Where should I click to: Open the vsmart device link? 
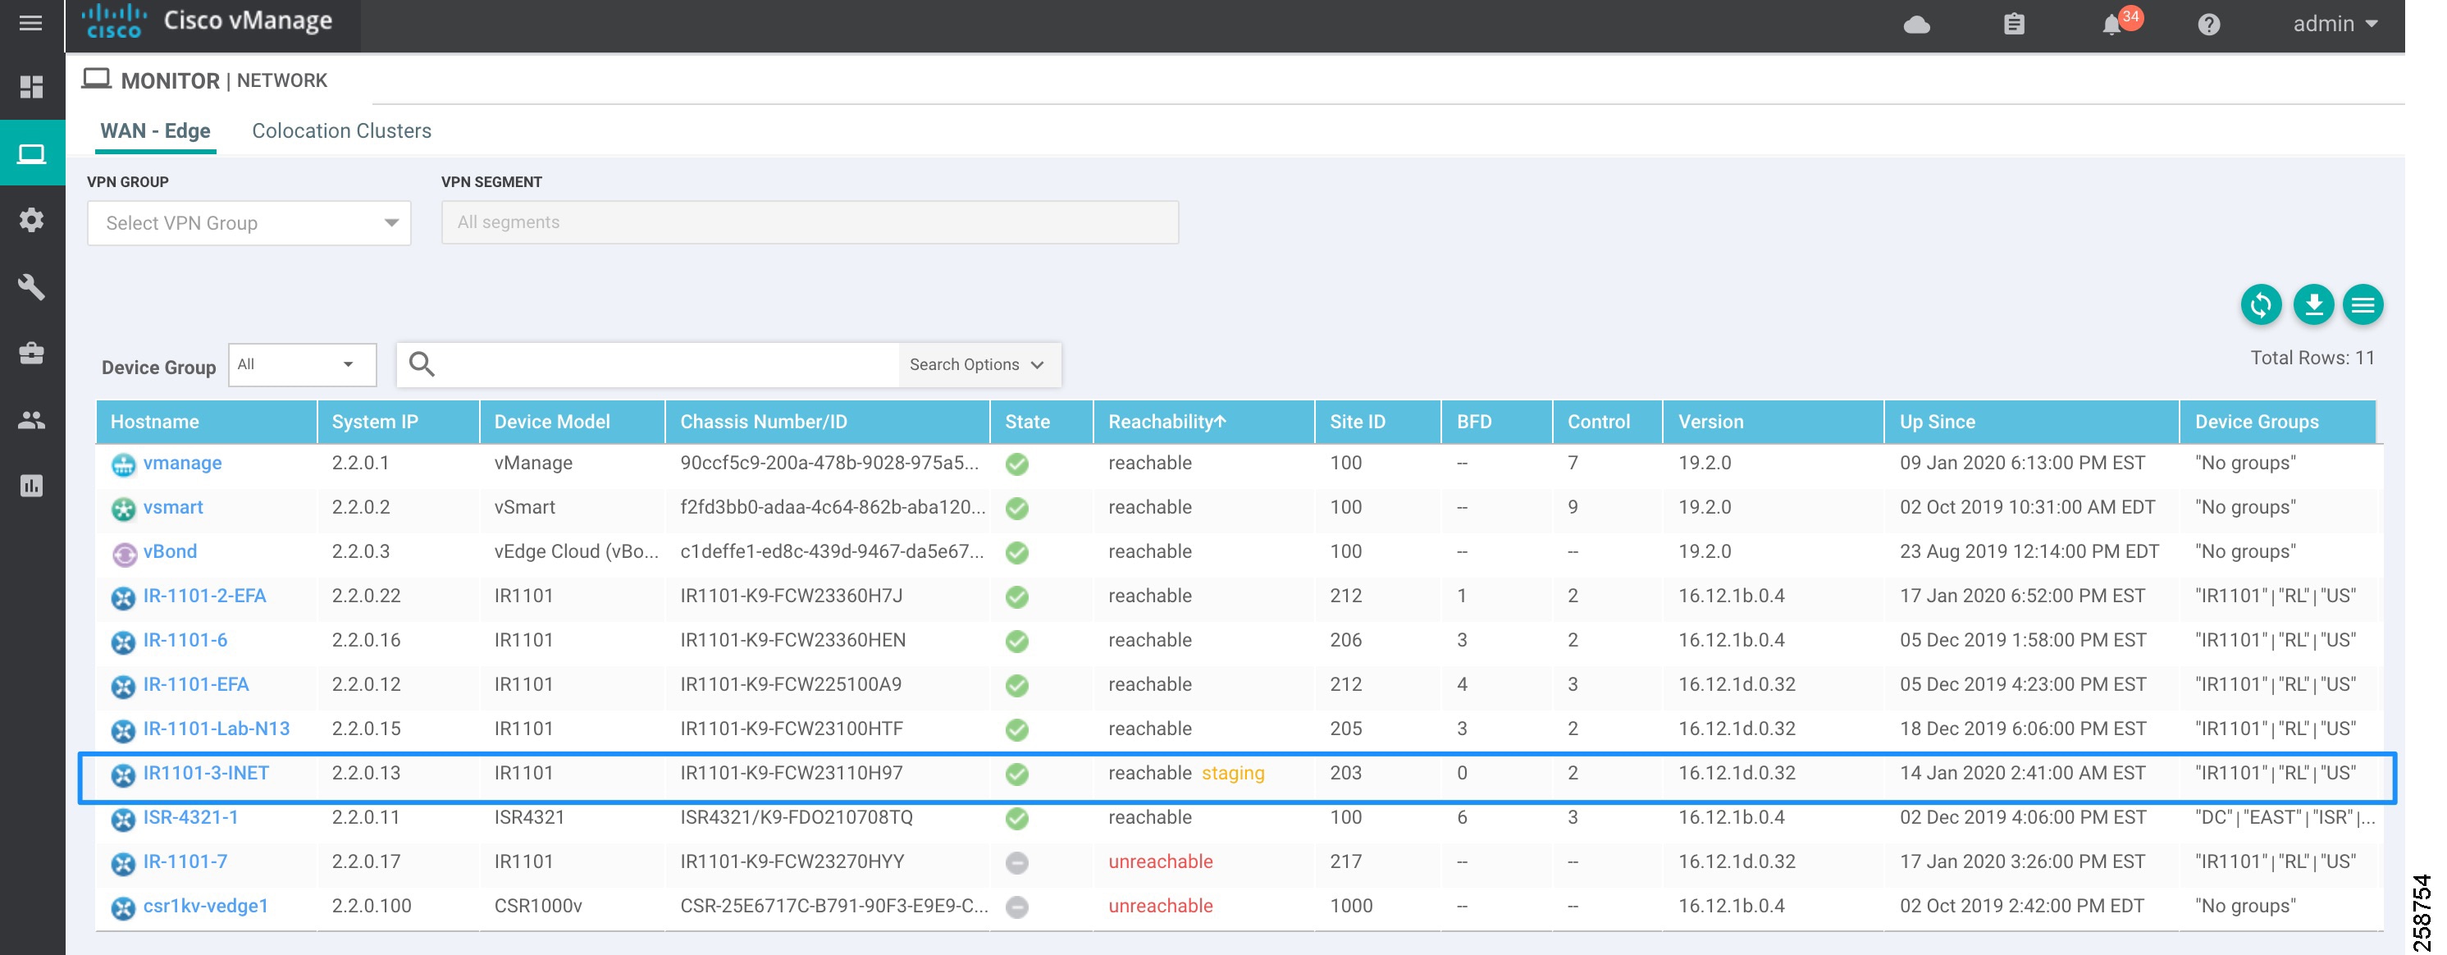(x=173, y=507)
